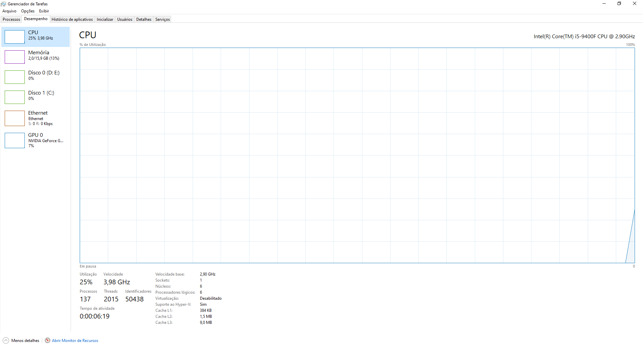This screenshot has height=348, width=643.
Task: Click the Task Manager title bar icon
Action: coord(3,4)
